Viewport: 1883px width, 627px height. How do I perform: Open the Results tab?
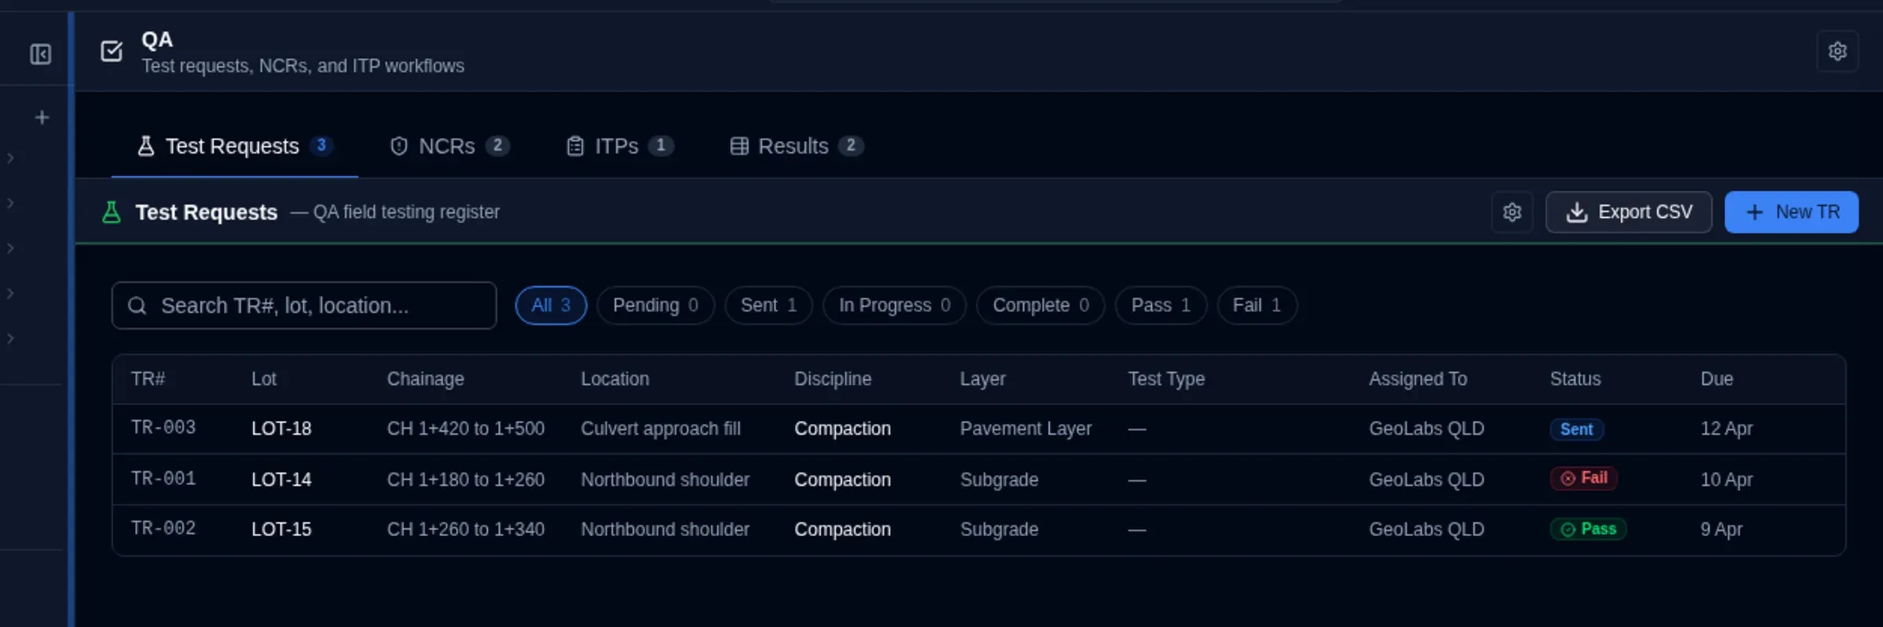coord(796,147)
